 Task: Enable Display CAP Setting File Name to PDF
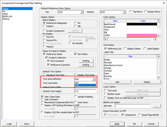(x=42, y=105)
